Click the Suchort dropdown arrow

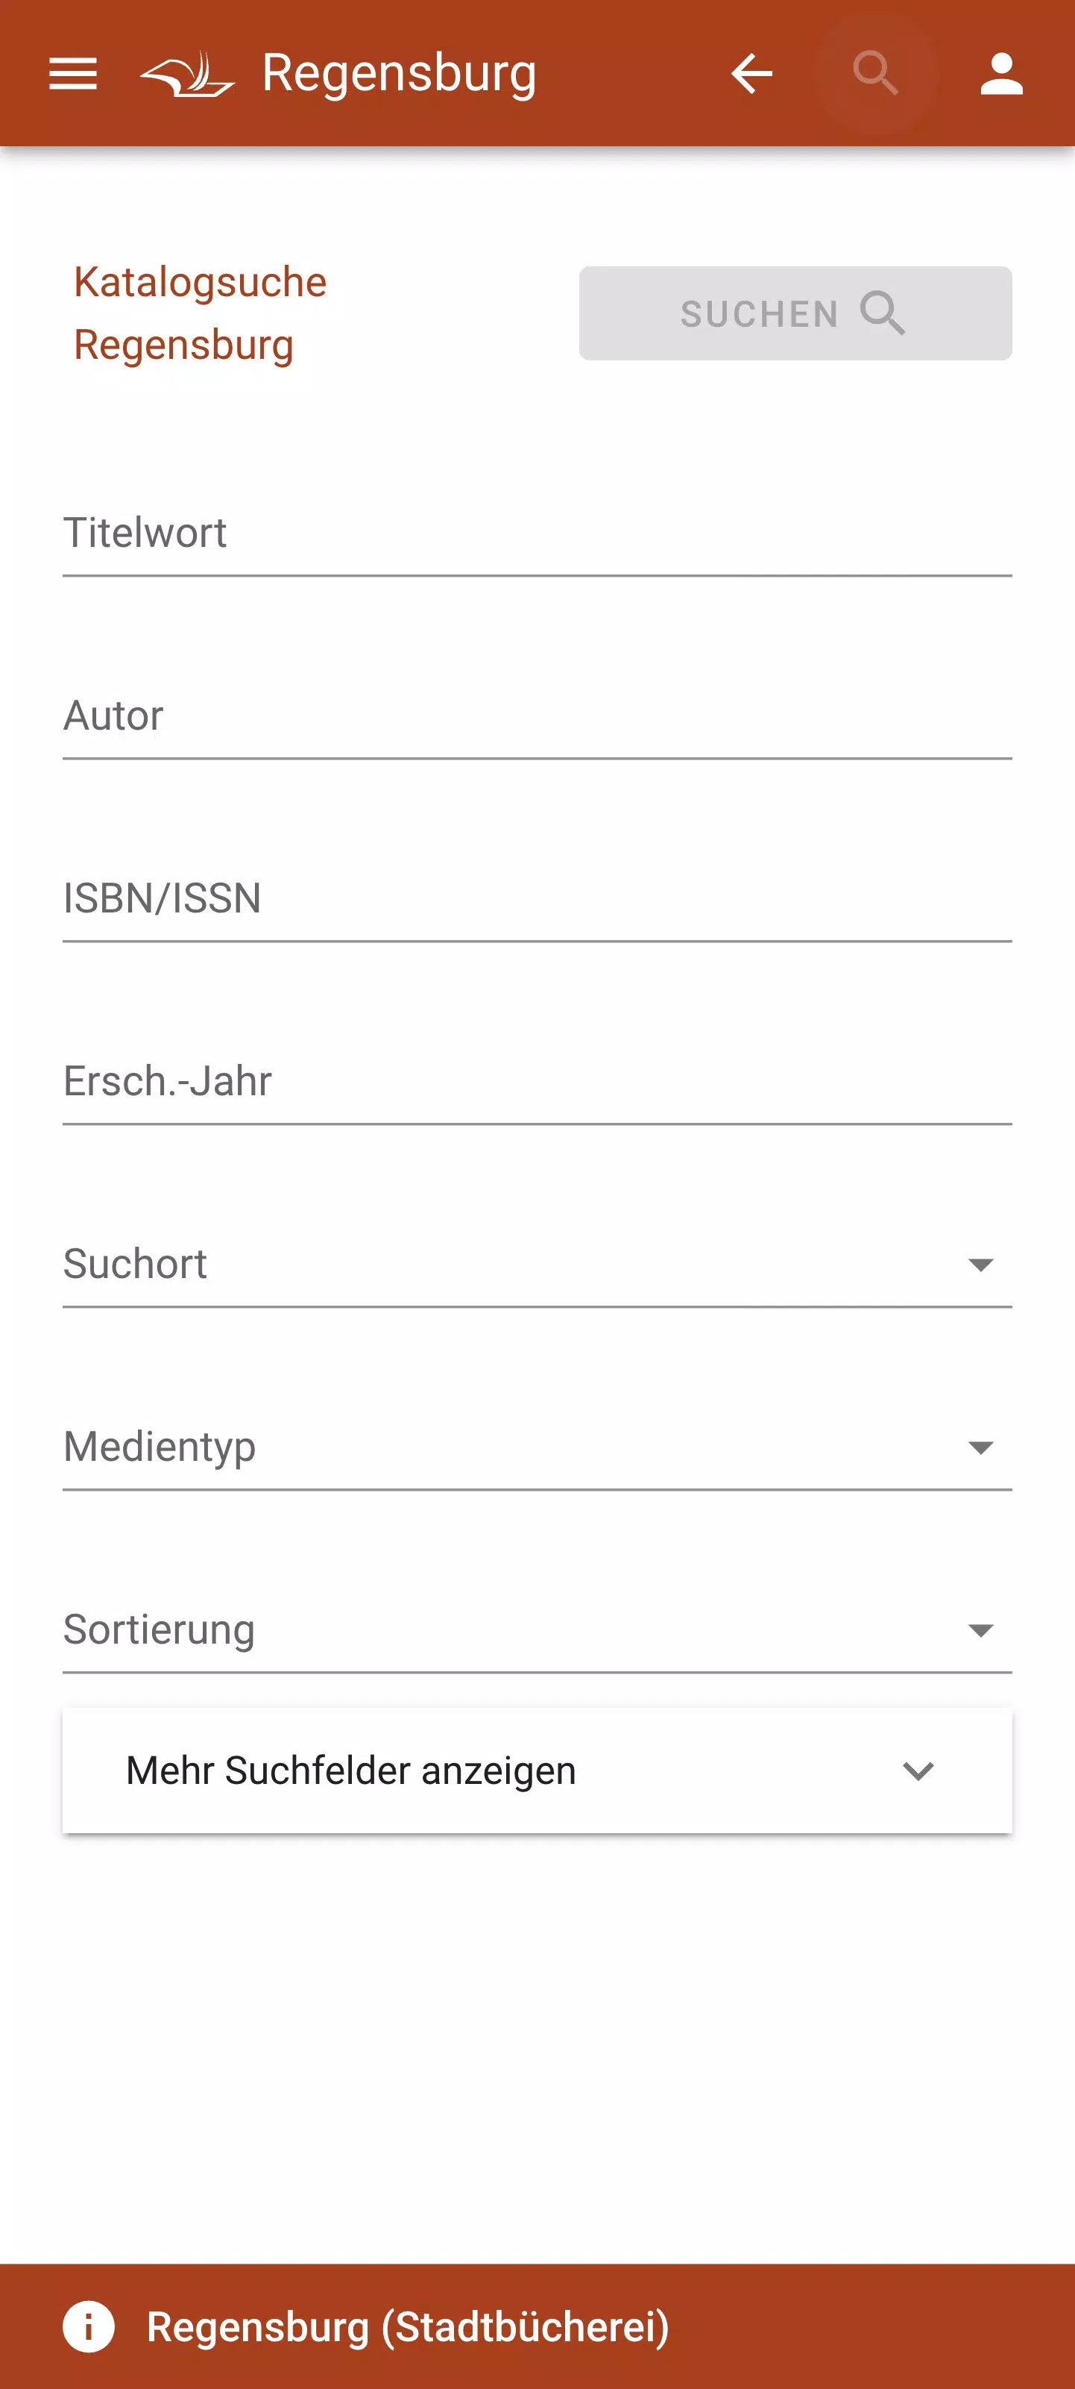(980, 1265)
